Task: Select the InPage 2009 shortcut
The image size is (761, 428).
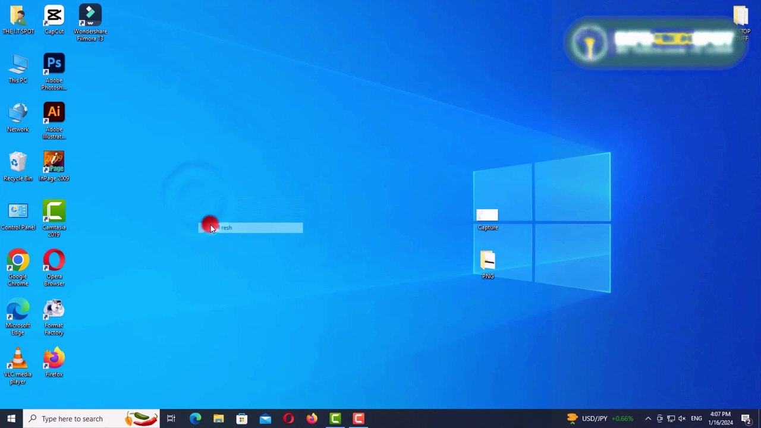Action: coord(54,166)
